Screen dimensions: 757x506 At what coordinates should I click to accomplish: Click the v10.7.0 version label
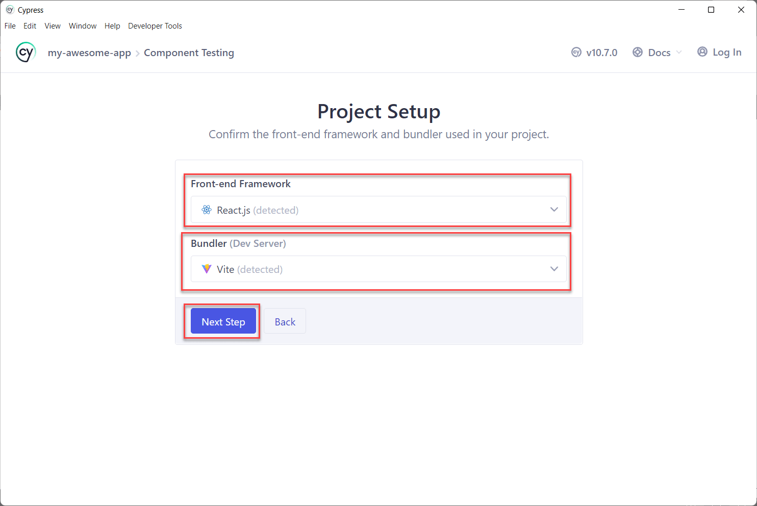click(602, 52)
